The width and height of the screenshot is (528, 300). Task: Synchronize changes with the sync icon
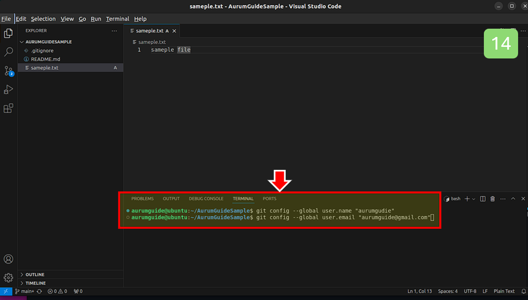tap(39, 291)
